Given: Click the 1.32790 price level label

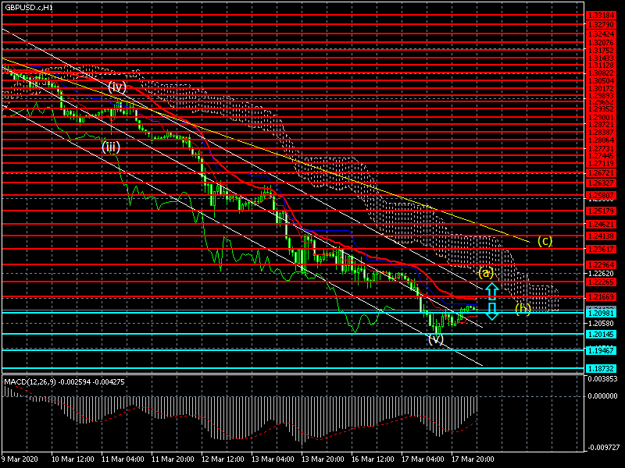Looking at the screenshot, I should (601, 25).
